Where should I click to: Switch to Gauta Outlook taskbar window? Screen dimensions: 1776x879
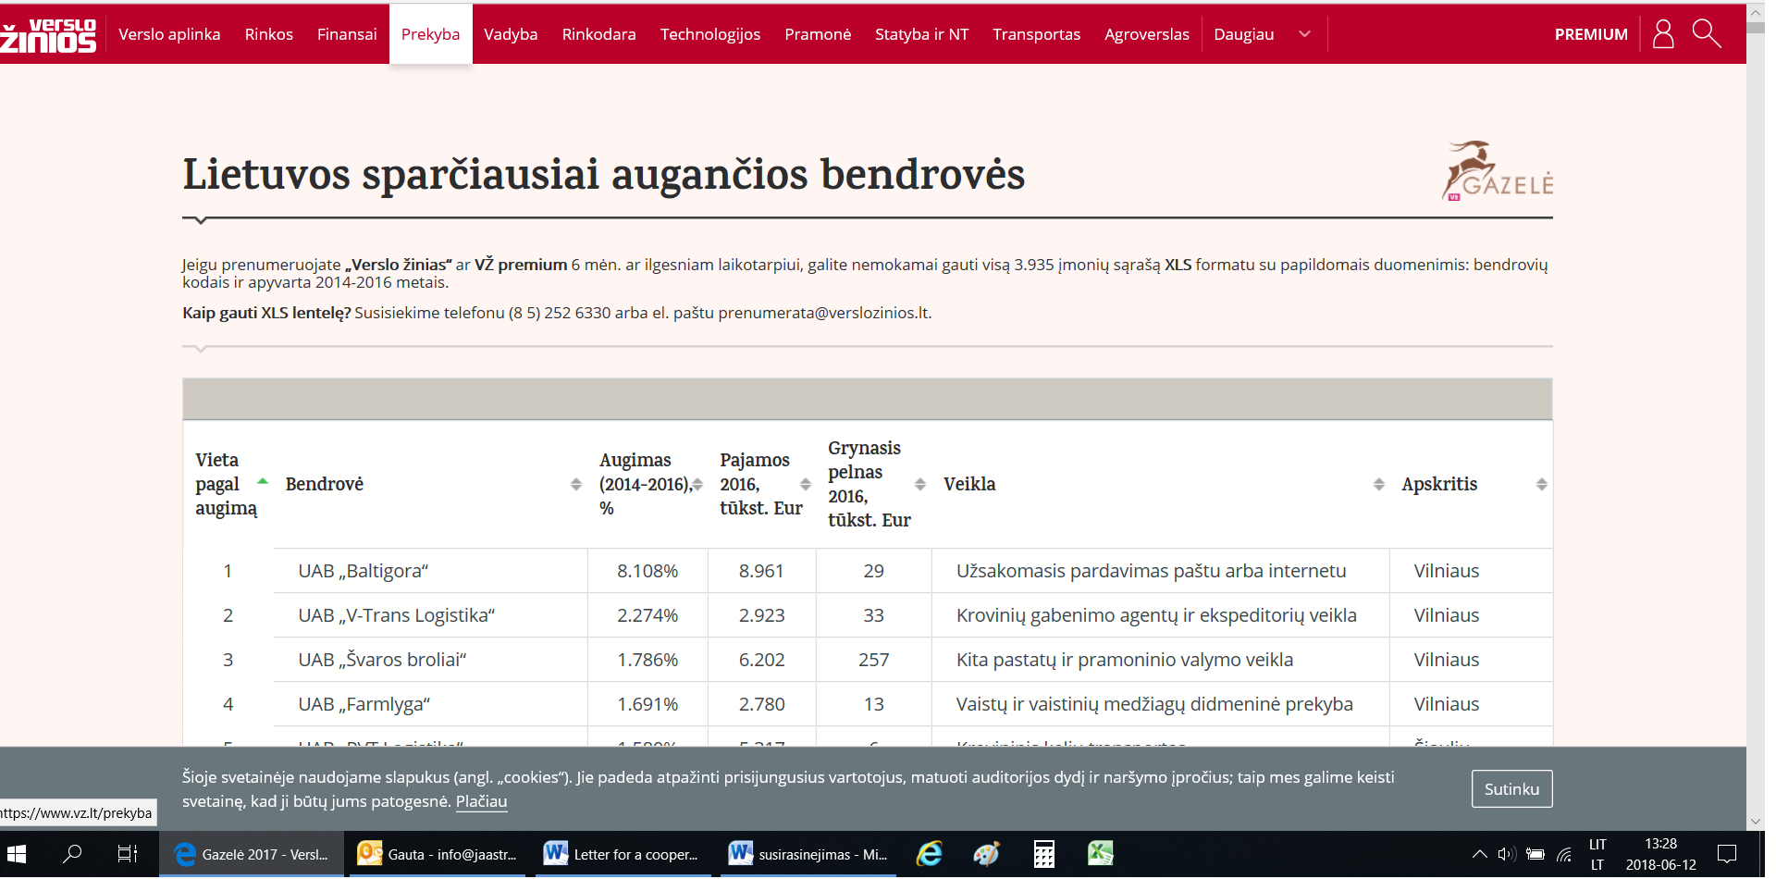coord(438,854)
